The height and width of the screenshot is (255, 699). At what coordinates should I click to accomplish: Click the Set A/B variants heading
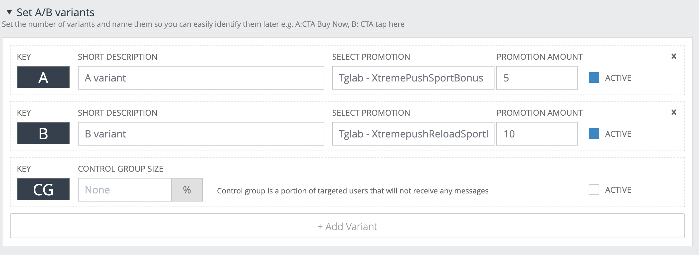click(55, 12)
